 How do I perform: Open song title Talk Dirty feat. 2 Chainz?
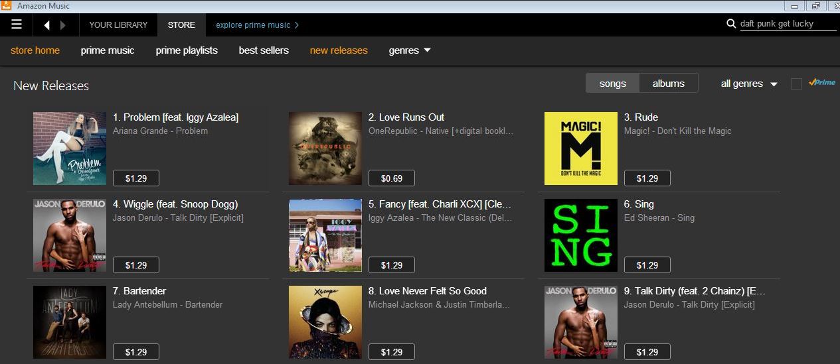(695, 291)
